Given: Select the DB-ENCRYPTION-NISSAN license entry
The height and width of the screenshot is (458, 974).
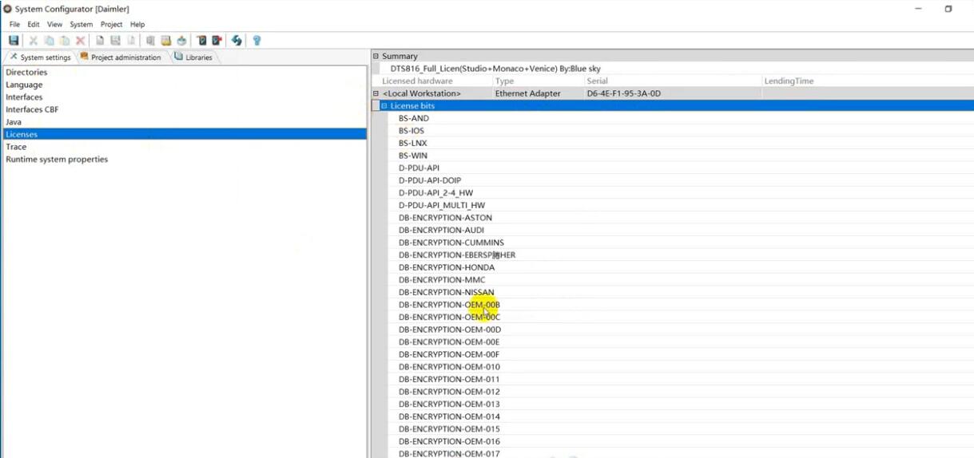Looking at the screenshot, I should pyautogui.click(x=447, y=292).
